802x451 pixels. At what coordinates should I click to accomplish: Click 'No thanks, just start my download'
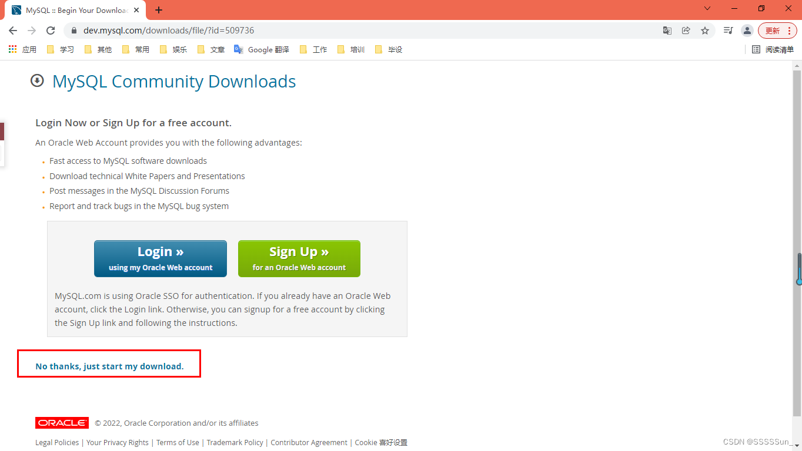point(109,366)
